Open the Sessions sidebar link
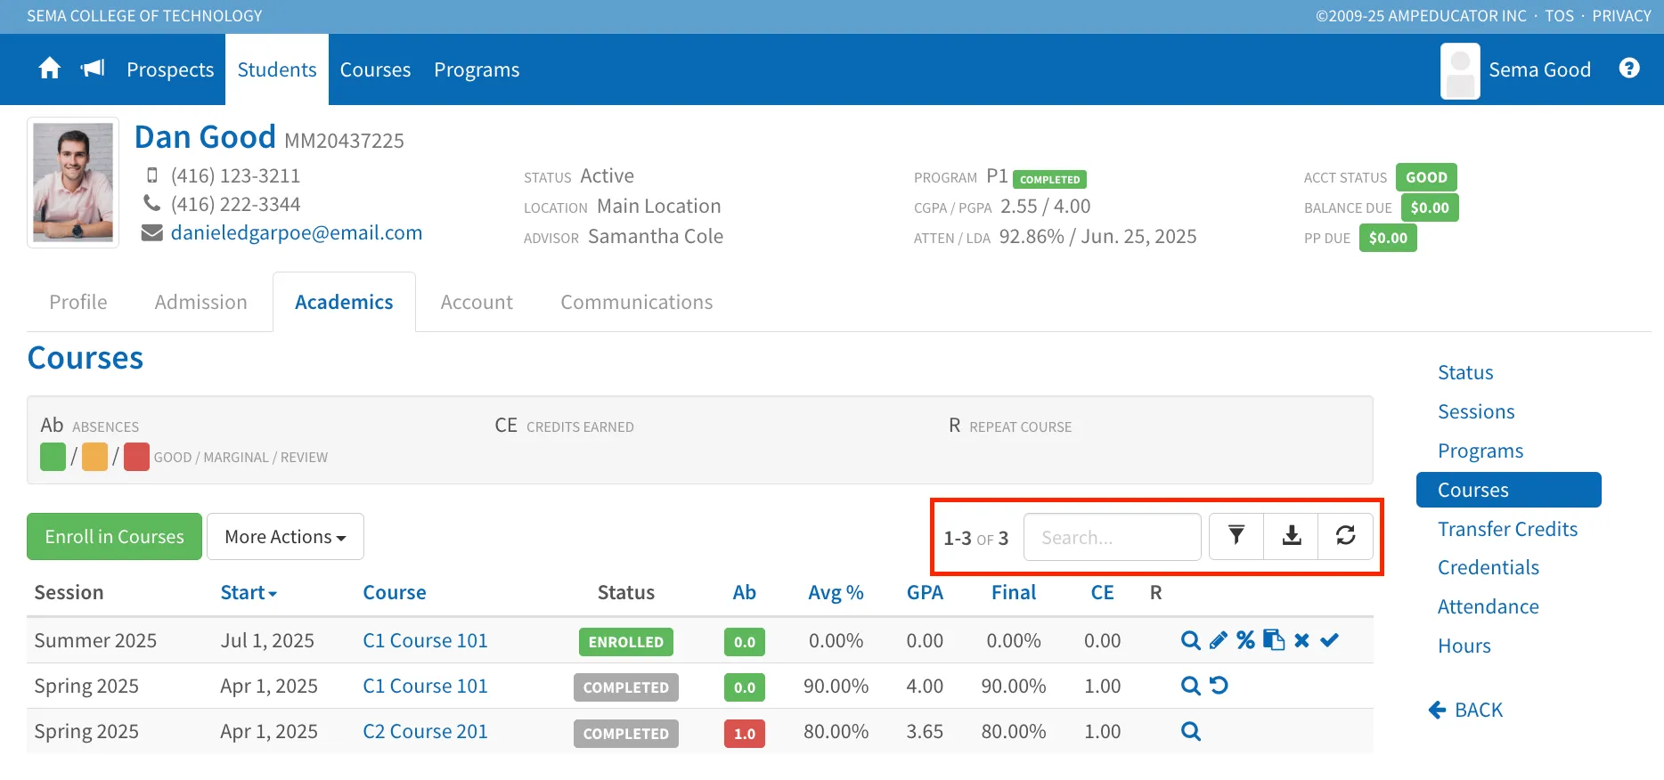The height and width of the screenshot is (780, 1664). coord(1476,411)
